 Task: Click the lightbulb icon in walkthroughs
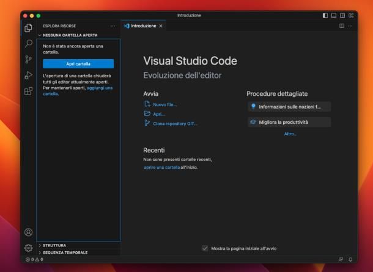253,106
